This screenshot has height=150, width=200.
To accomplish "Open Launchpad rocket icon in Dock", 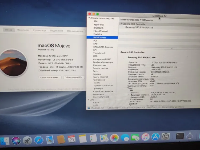I will coord(27,140).
